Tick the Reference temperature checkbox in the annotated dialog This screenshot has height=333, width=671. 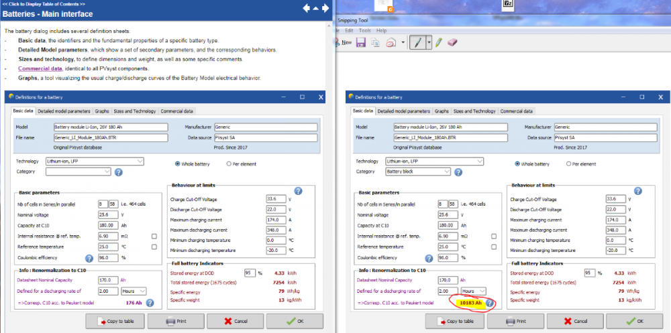click(x=495, y=247)
